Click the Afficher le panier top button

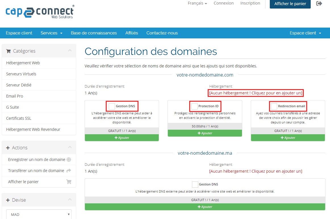point(290,4)
